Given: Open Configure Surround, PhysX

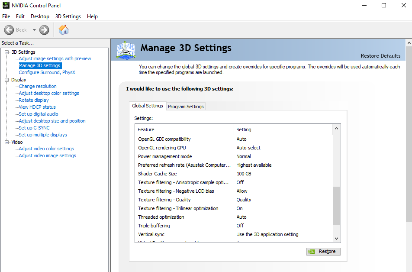Looking at the screenshot, I should (47, 72).
